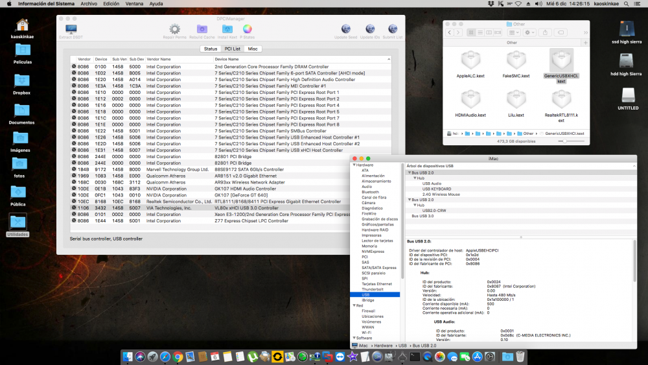Open Finder action gear dropdown
Image resolution: width=648 pixels, height=365 pixels.
point(529,32)
